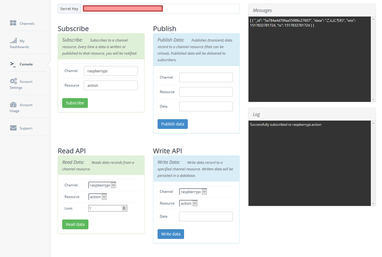Select Console menu item

pyautogui.click(x=26, y=64)
